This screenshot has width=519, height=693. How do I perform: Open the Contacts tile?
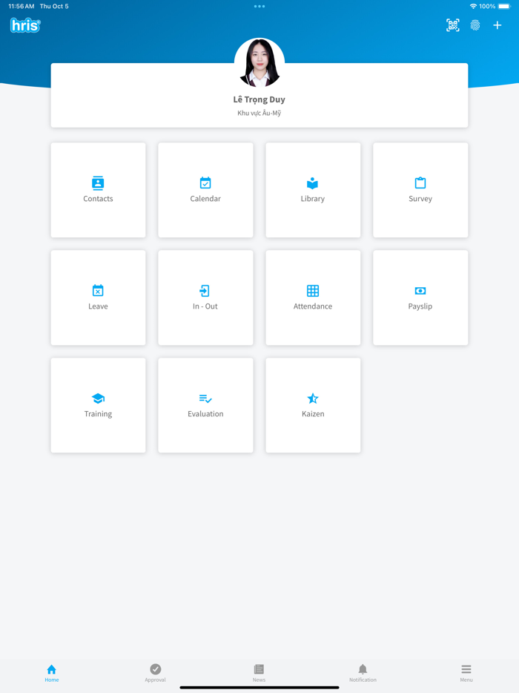[x=98, y=190]
